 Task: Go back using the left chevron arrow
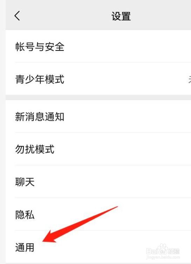click(x=17, y=16)
